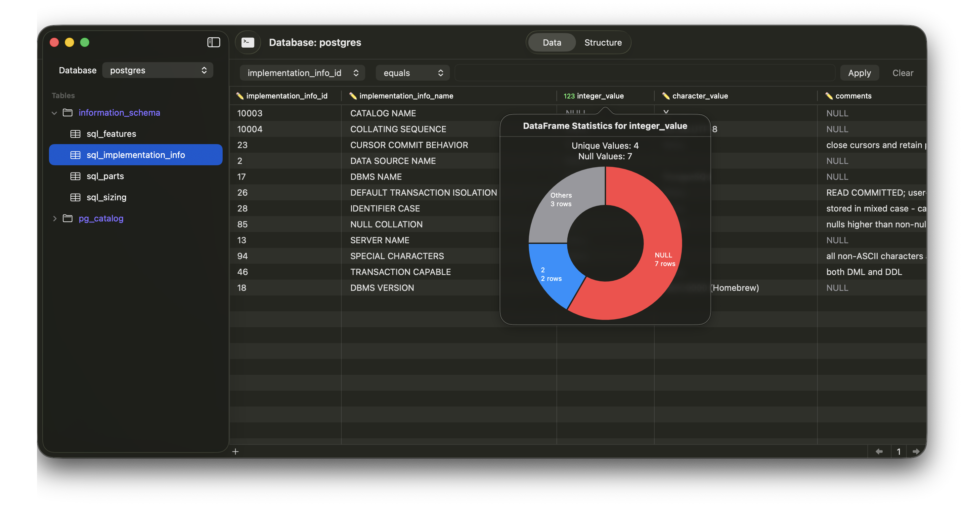Collapse the information_schema schema
This screenshot has width=964, height=507.
pos(54,113)
